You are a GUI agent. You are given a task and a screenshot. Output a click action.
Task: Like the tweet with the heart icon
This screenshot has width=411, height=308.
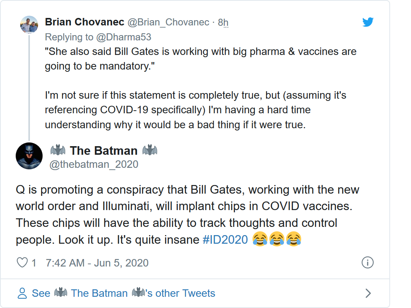click(x=22, y=263)
